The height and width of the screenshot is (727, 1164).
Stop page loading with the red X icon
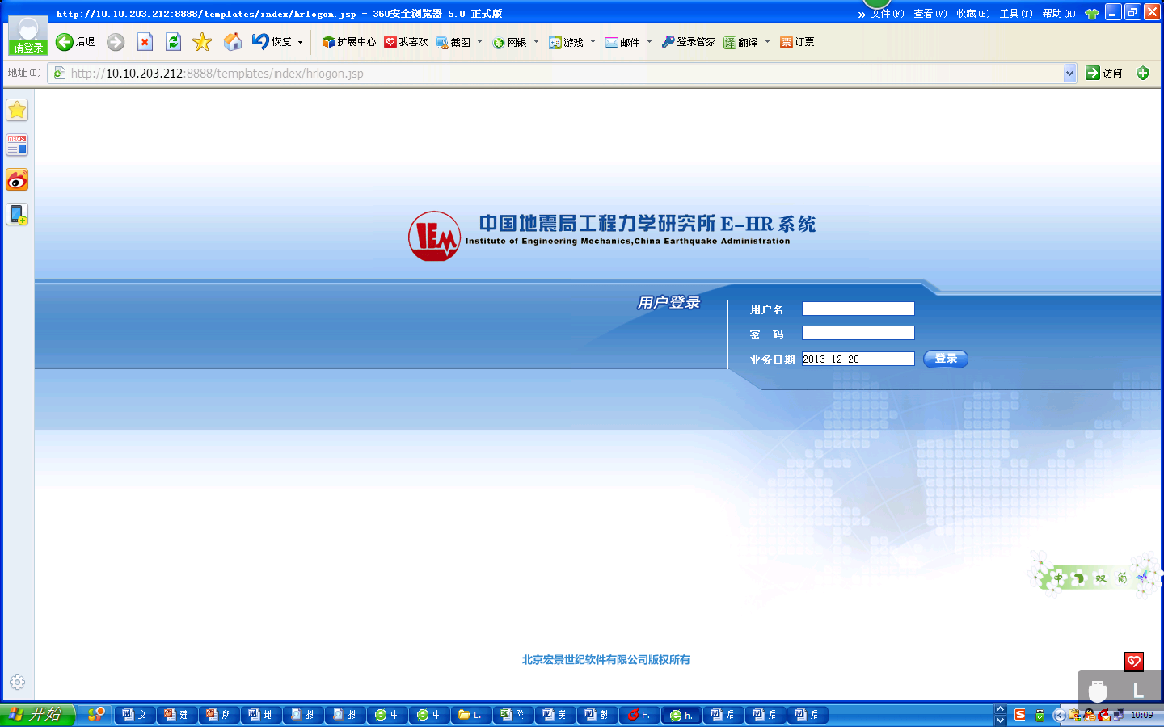[145, 42]
